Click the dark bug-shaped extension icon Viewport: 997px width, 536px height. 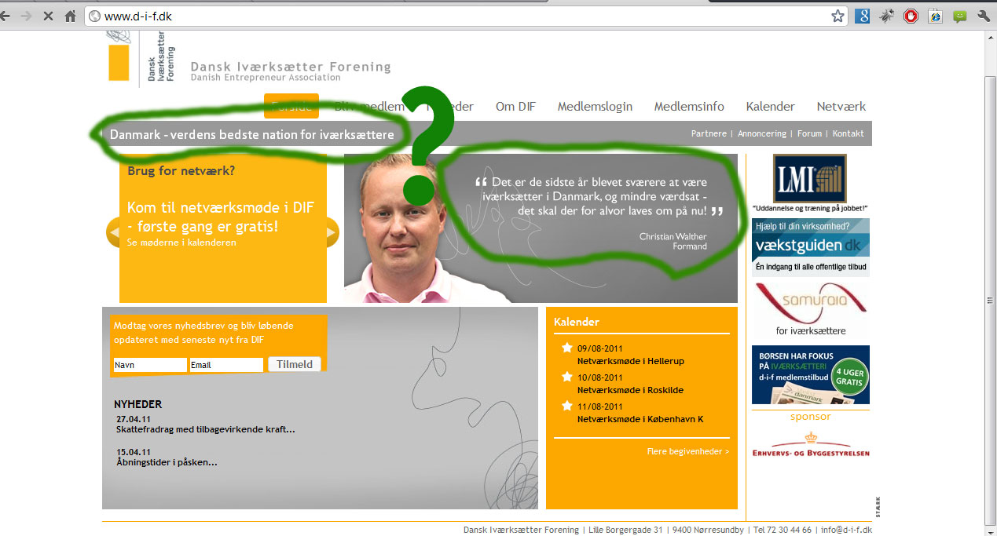[887, 16]
